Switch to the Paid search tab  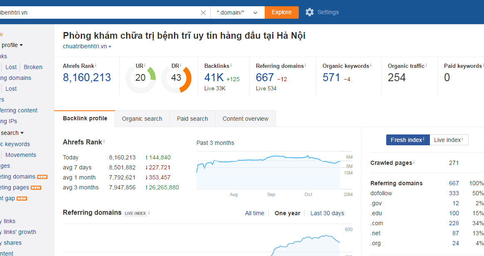[192, 119]
